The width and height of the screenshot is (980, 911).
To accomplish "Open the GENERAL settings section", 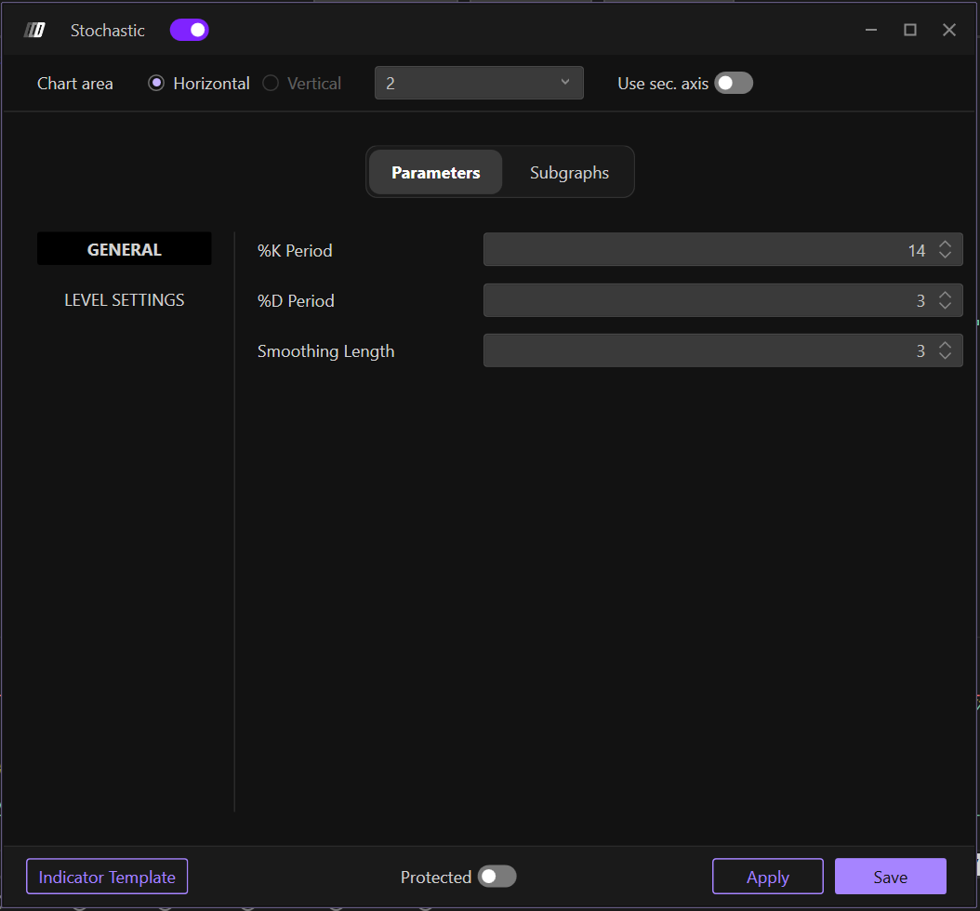I will (x=125, y=249).
